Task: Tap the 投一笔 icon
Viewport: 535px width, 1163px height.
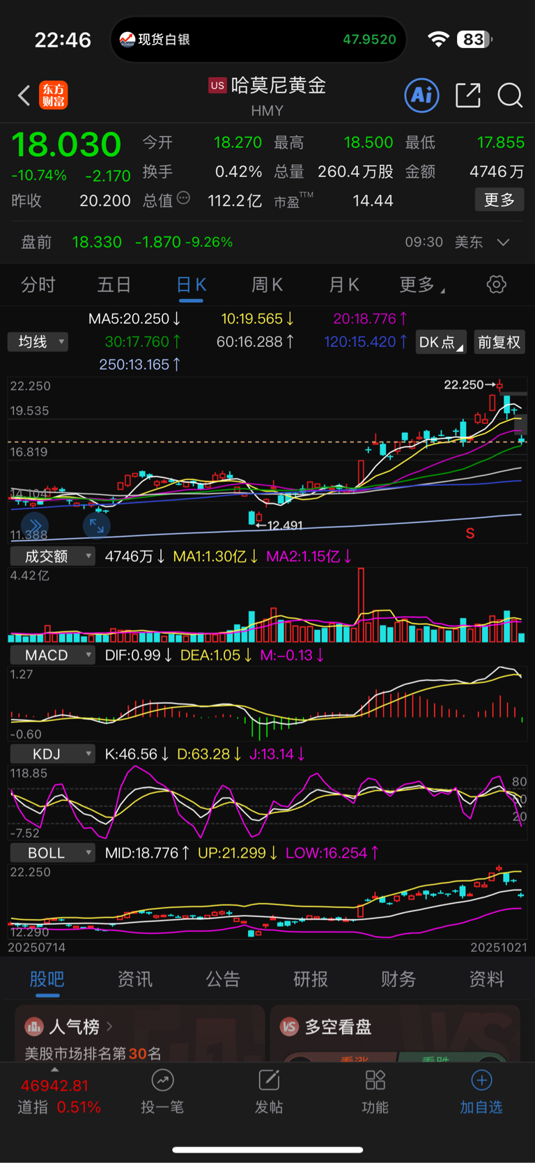Action: point(162,1080)
